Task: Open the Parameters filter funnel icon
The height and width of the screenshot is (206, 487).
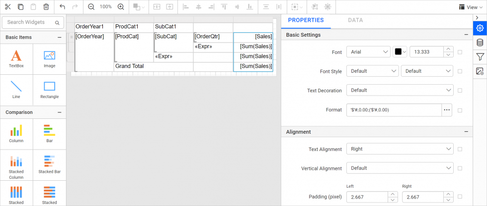Action: [x=480, y=57]
